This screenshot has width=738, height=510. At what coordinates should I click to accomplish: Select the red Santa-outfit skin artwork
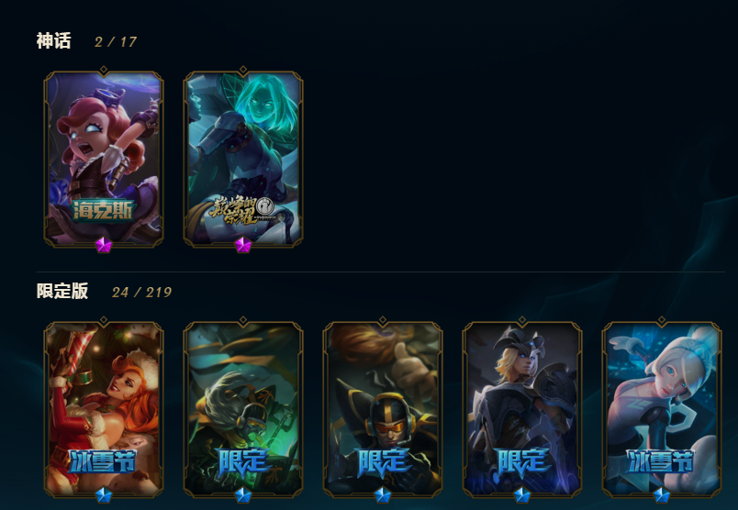click(x=104, y=408)
